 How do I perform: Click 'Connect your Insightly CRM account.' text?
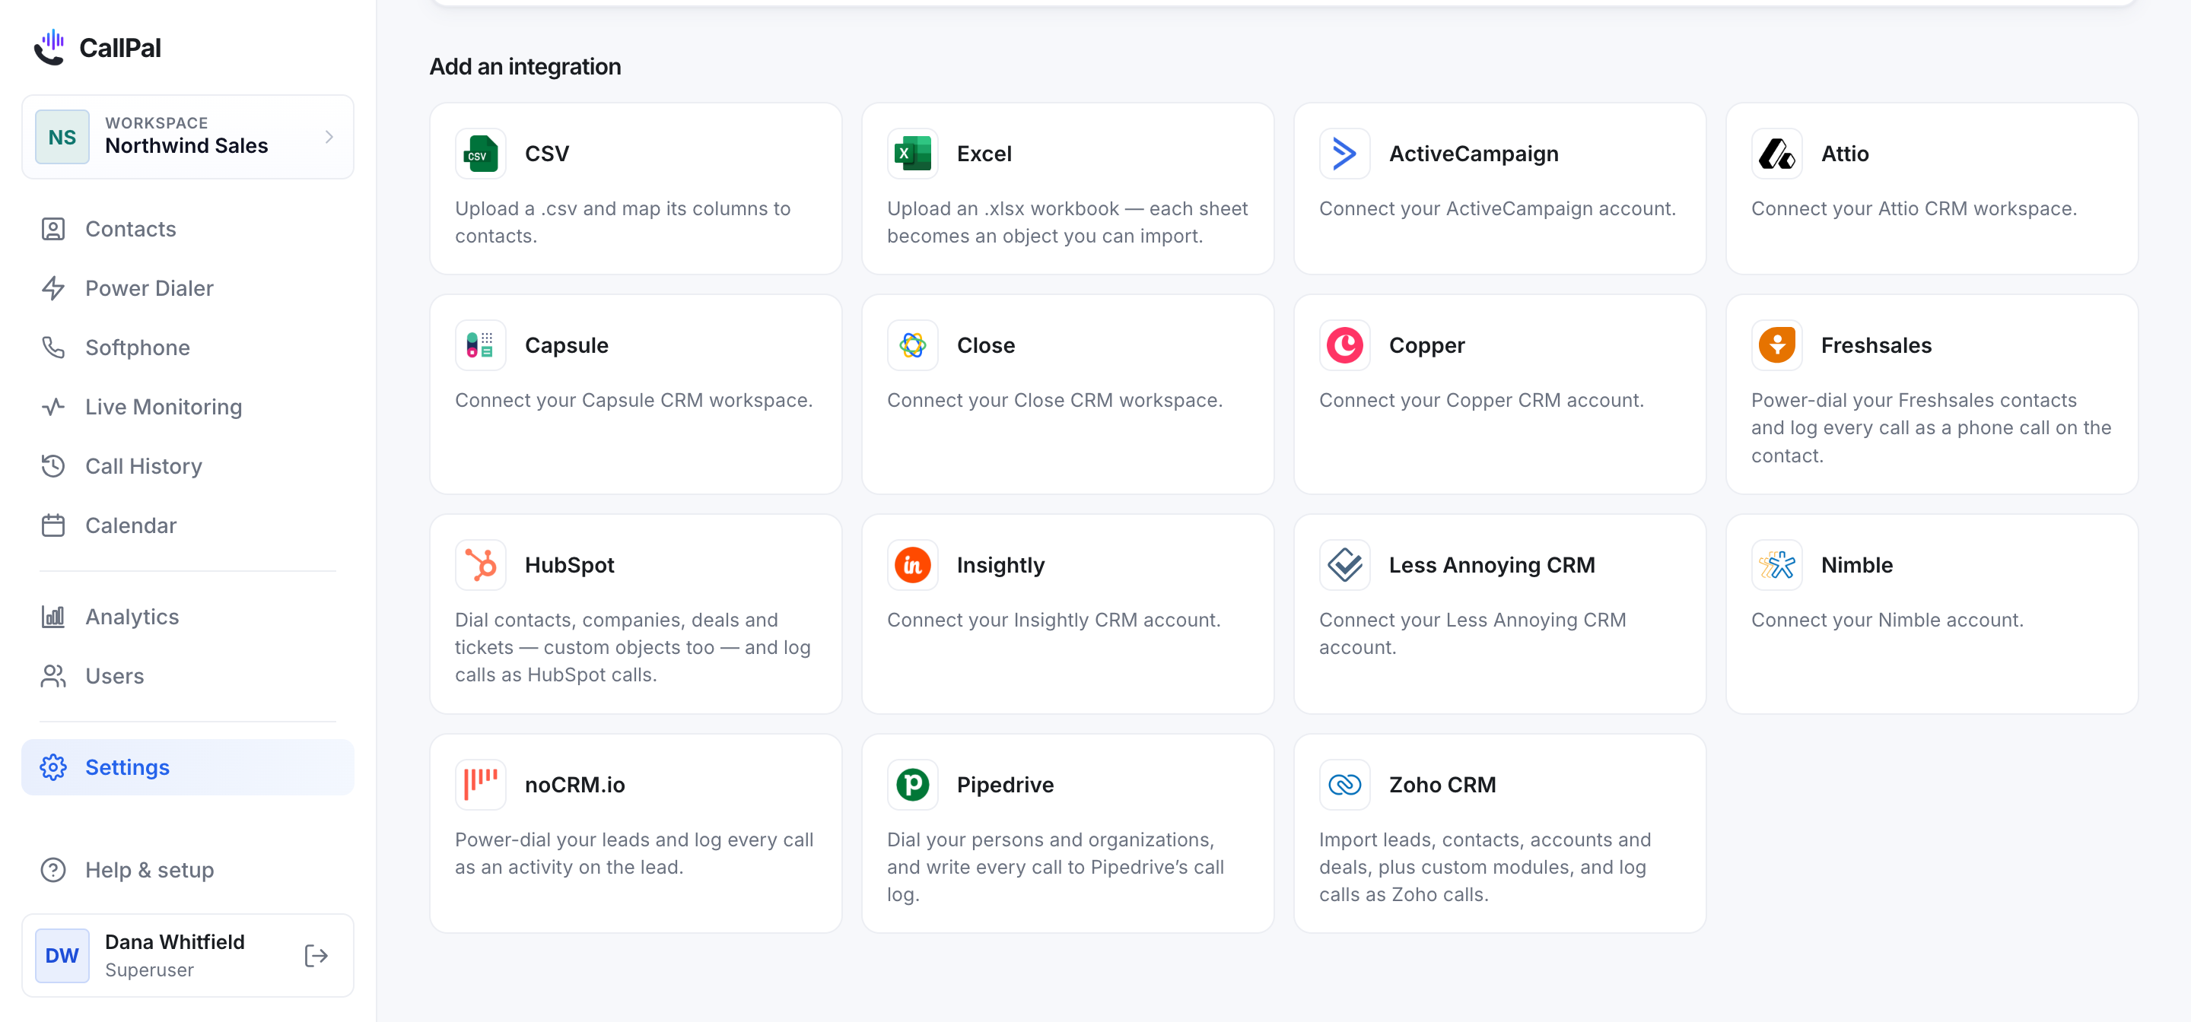pos(1054,620)
